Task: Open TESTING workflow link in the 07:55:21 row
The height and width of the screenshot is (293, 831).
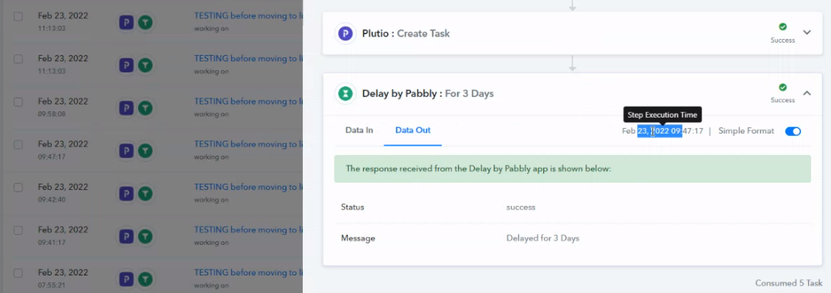Action: click(x=248, y=273)
